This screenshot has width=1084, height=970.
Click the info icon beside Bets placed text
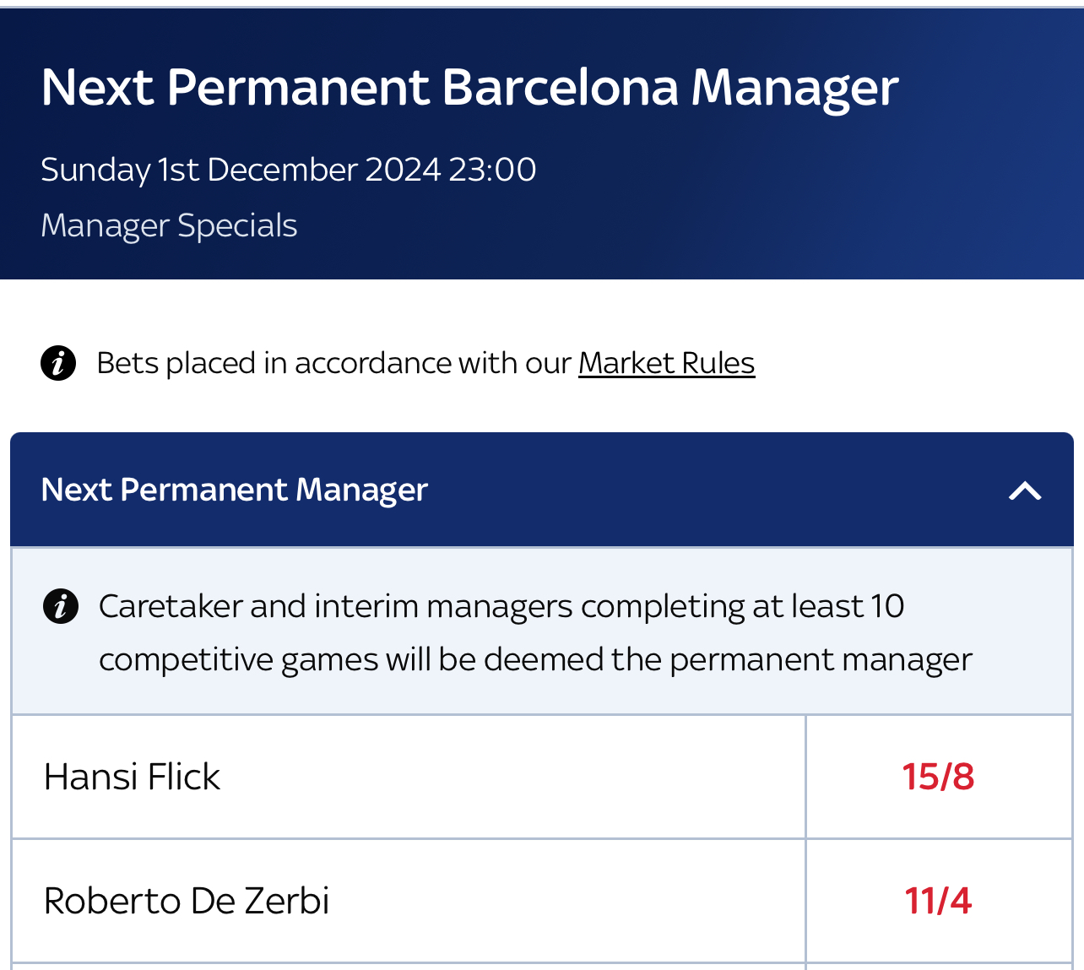pos(58,363)
